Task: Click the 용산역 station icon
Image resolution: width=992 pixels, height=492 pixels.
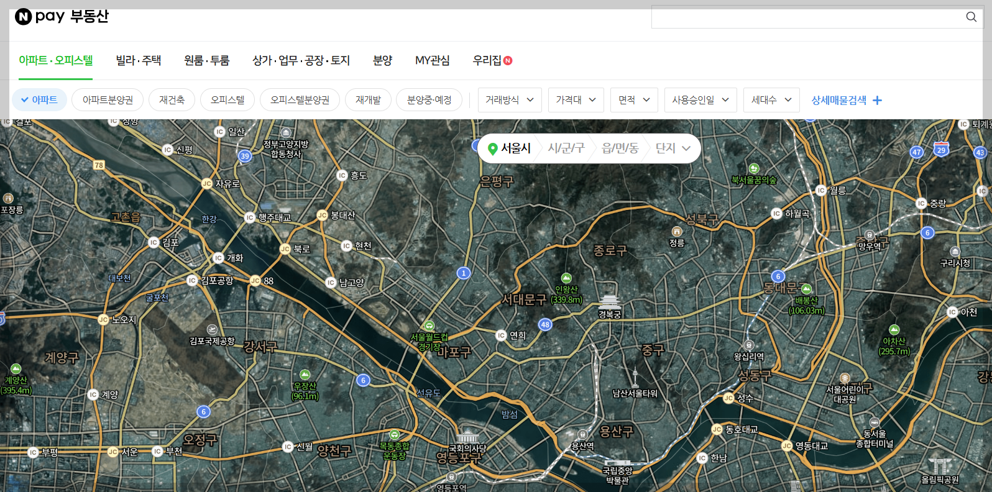Action: tap(582, 435)
